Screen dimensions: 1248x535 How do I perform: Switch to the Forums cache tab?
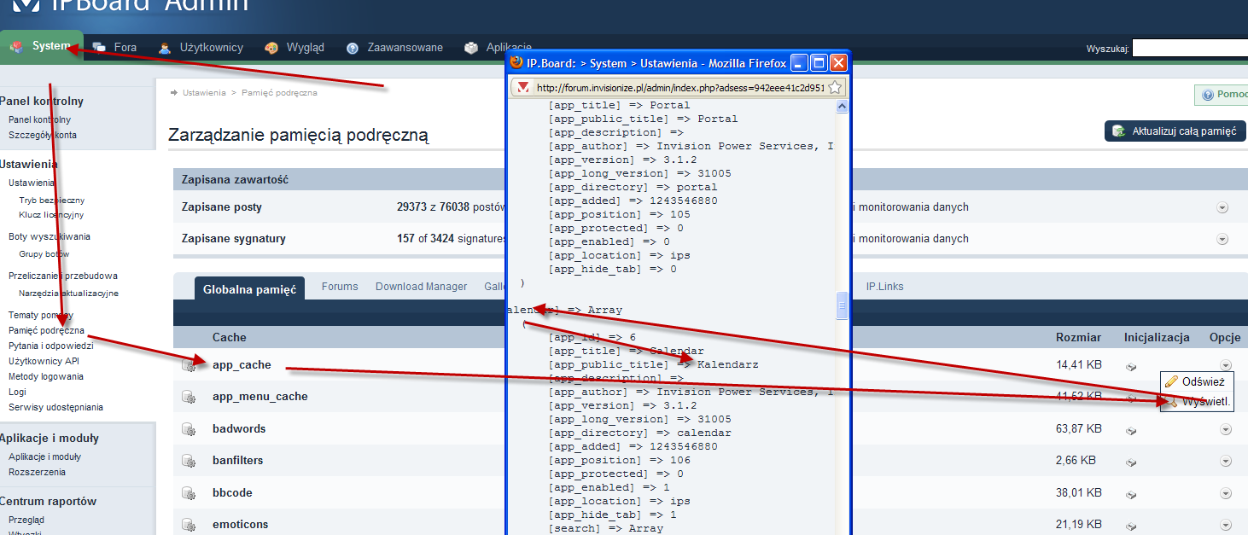(x=340, y=287)
